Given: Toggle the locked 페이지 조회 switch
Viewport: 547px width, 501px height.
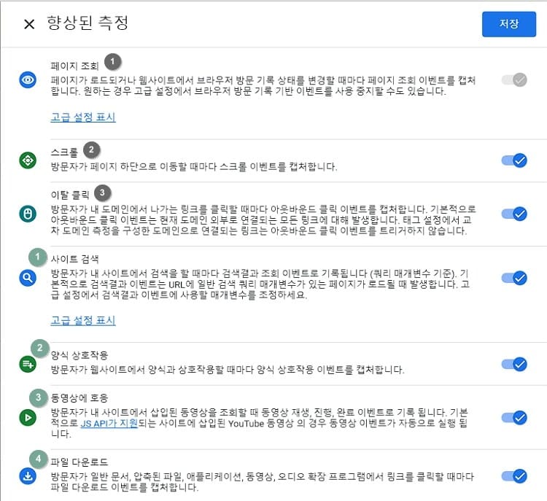Looking at the screenshot, I should pyautogui.click(x=514, y=80).
